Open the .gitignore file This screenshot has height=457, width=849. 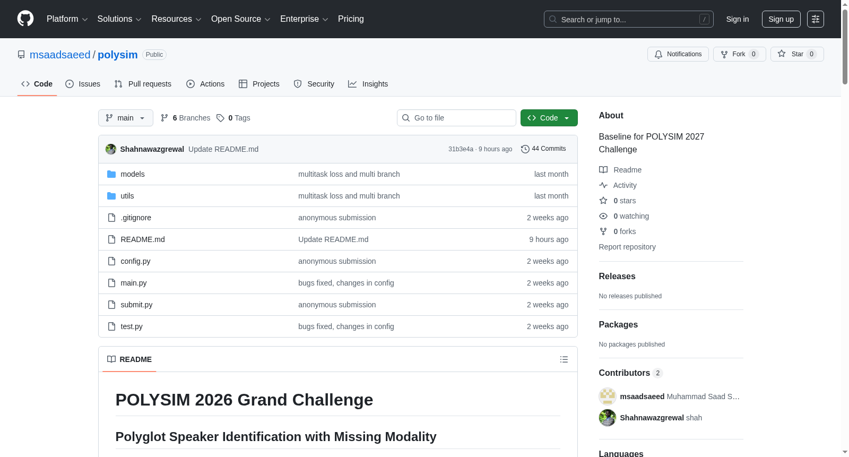click(x=136, y=218)
